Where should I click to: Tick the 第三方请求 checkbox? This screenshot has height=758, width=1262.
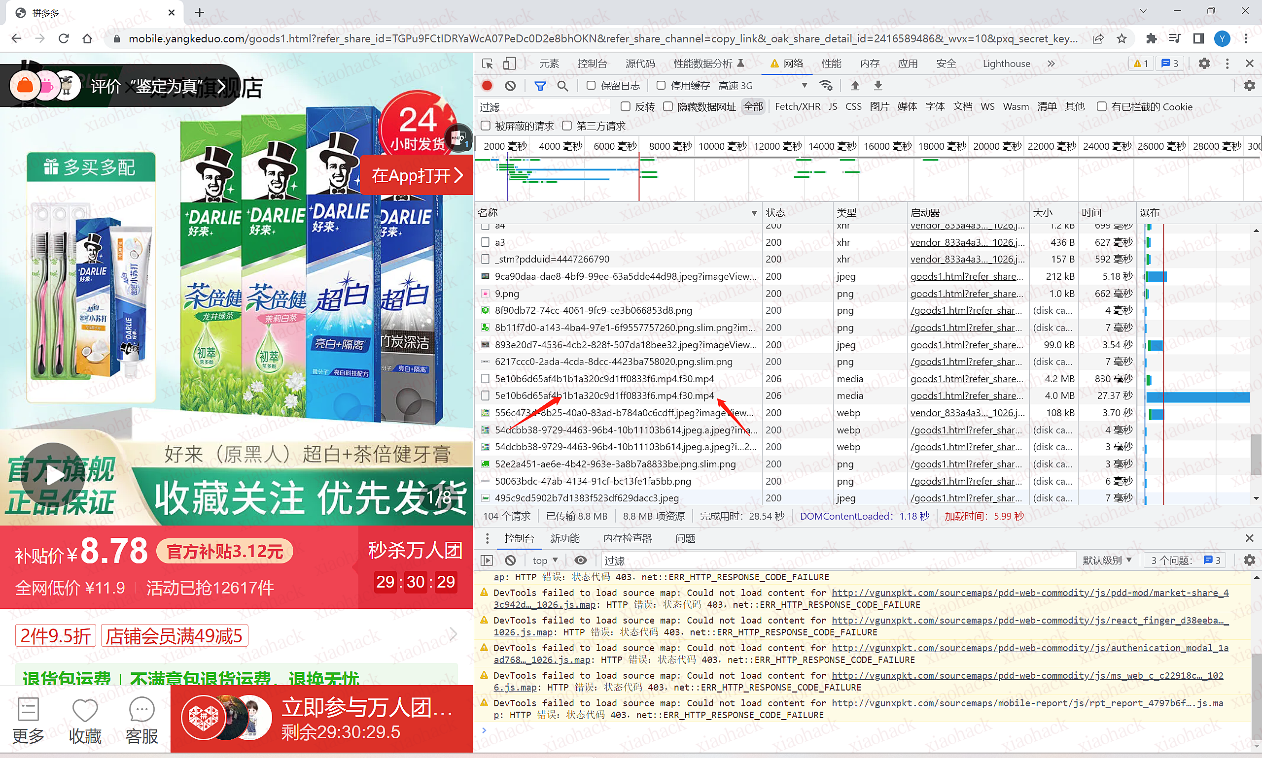566,126
